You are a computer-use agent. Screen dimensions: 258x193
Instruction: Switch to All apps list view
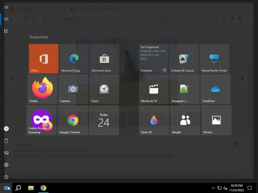6,31
